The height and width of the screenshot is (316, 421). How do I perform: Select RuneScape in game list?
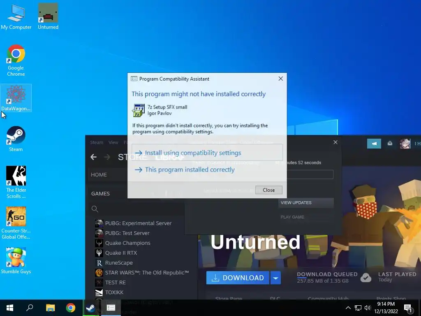[119, 263]
